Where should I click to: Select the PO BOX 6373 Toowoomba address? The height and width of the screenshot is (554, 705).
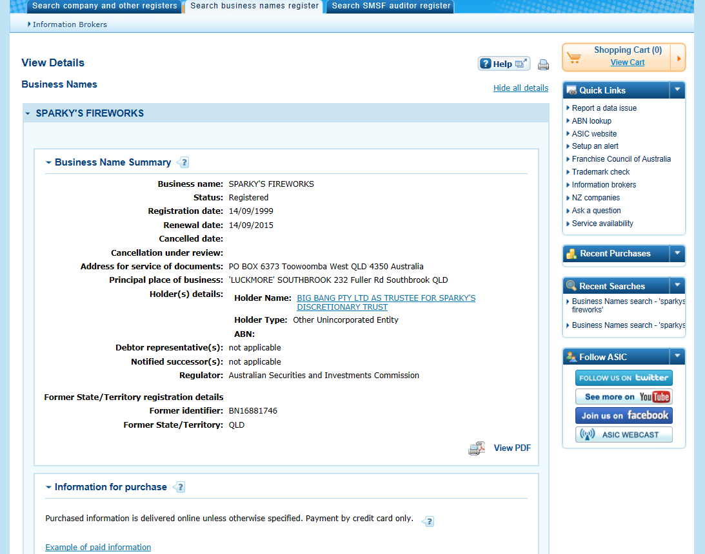pyautogui.click(x=326, y=267)
